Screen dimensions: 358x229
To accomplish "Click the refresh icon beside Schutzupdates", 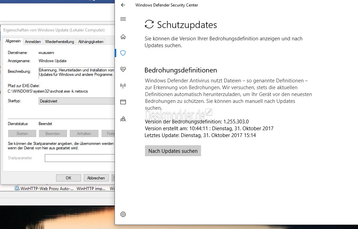I will click(x=149, y=24).
